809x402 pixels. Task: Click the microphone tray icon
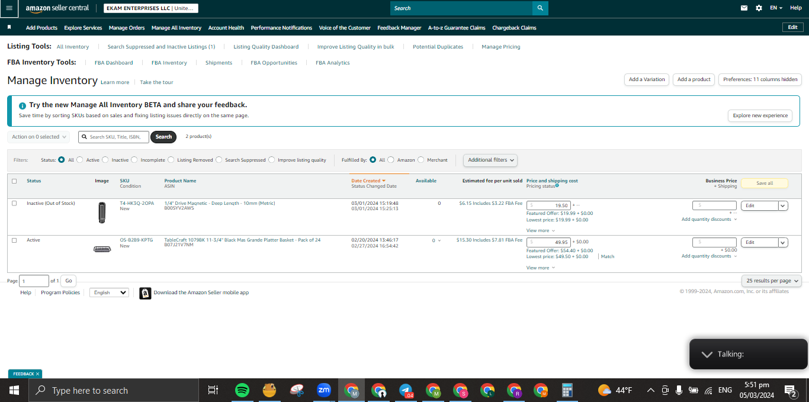[x=679, y=390]
